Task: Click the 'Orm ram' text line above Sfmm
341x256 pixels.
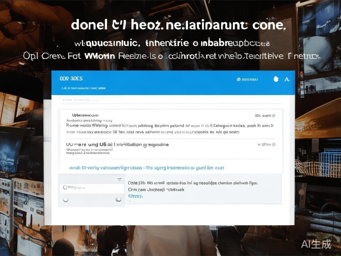Action: [156, 190]
